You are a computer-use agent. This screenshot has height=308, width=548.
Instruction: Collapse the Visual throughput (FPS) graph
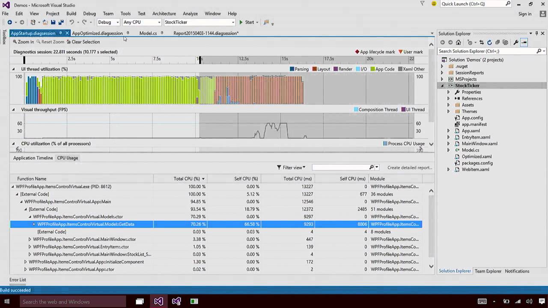pos(13,110)
